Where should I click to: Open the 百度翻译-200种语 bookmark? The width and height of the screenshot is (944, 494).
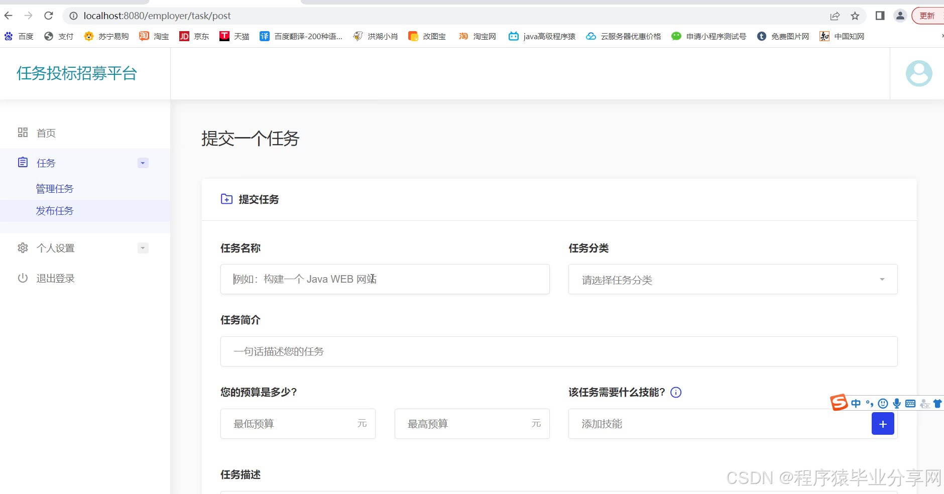(301, 36)
